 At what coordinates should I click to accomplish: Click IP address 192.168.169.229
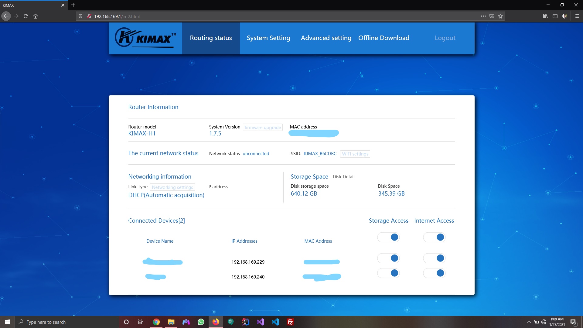pyautogui.click(x=248, y=262)
